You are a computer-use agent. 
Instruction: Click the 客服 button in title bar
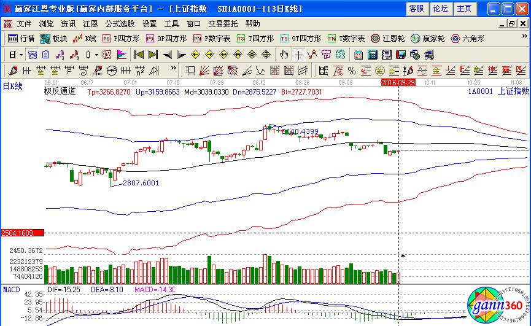[416, 9]
